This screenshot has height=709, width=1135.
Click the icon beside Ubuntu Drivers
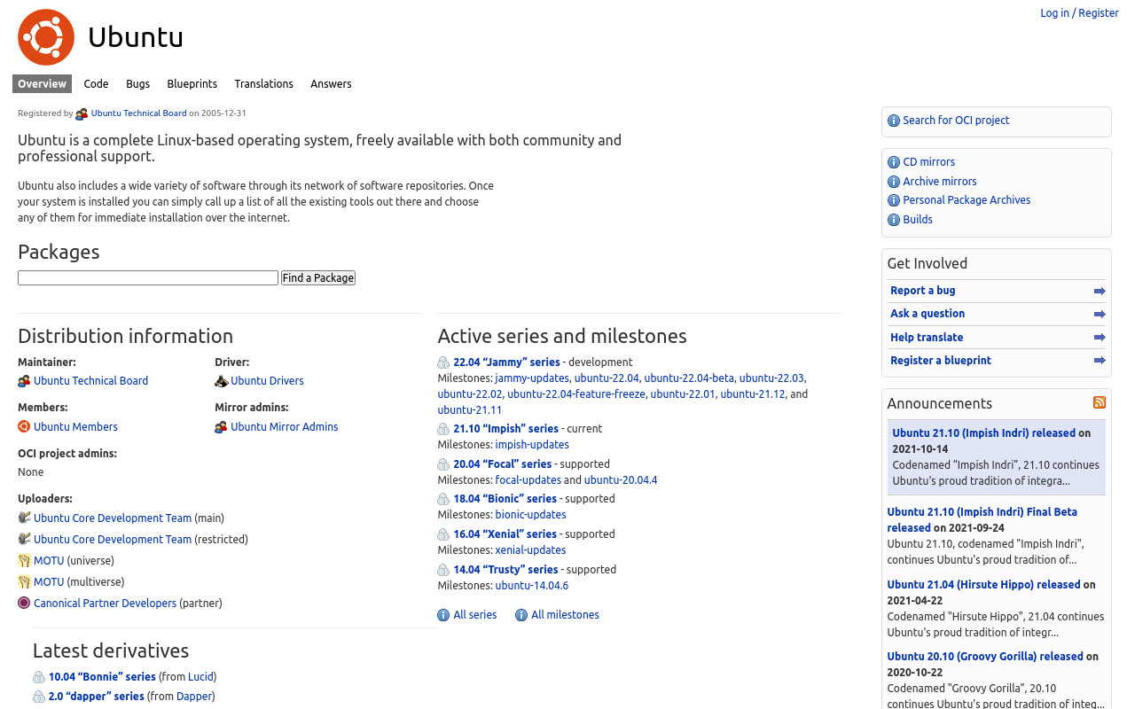pyautogui.click(x=221, y=381)
